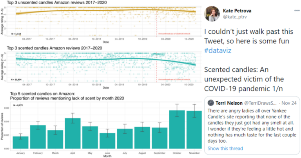
Task: Click Terri Nelson's small avatar in quoted tweet
Action: coord(211,103)
